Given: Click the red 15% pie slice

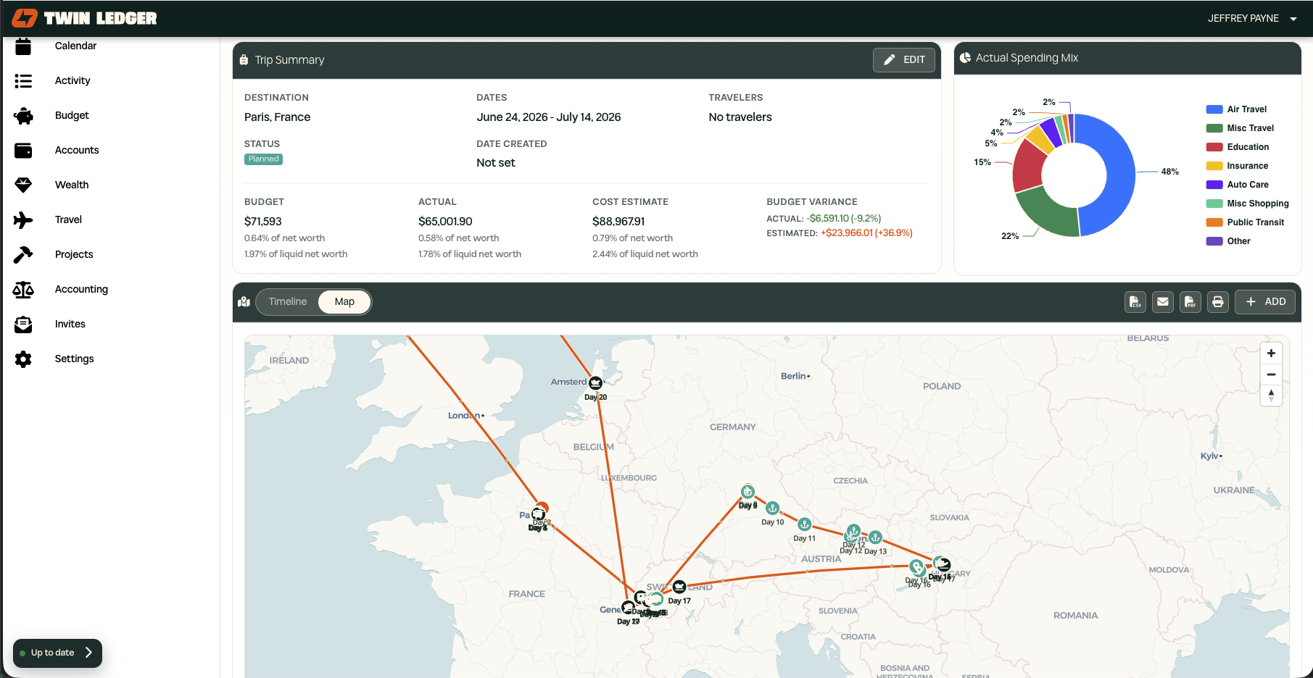Looking at the screenshot, I should (x=1027, y=167).
